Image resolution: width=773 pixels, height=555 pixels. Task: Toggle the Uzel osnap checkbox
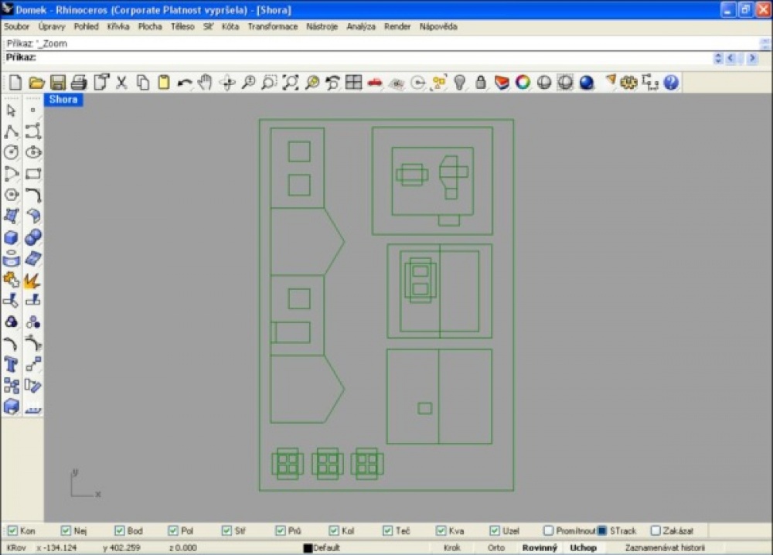[x=495, y=531]
